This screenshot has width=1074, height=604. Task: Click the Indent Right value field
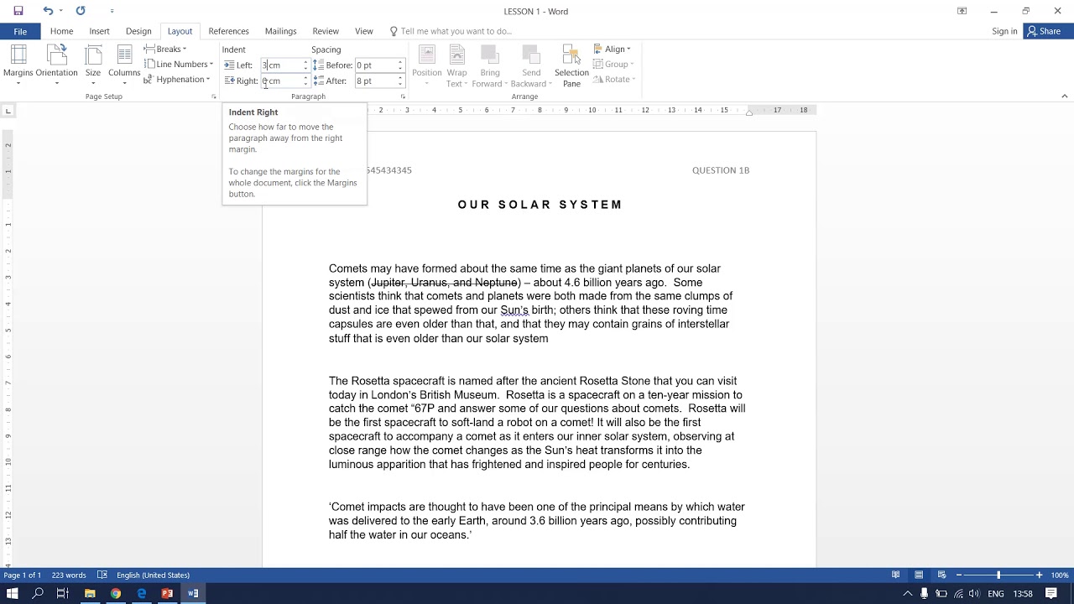click(x=281, y=81)
